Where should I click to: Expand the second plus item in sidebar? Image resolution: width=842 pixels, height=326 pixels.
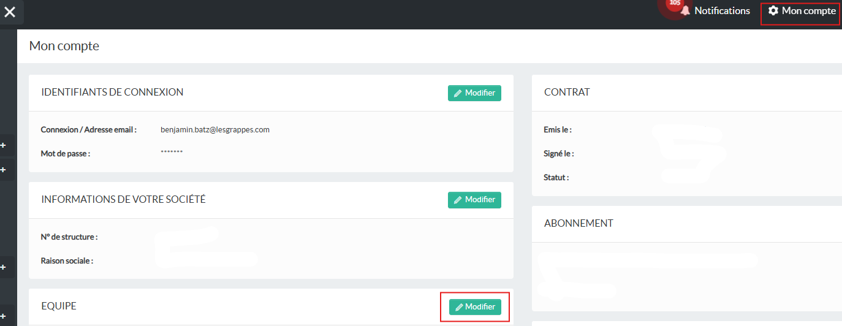pyautogui.click(x=3, y=169)
